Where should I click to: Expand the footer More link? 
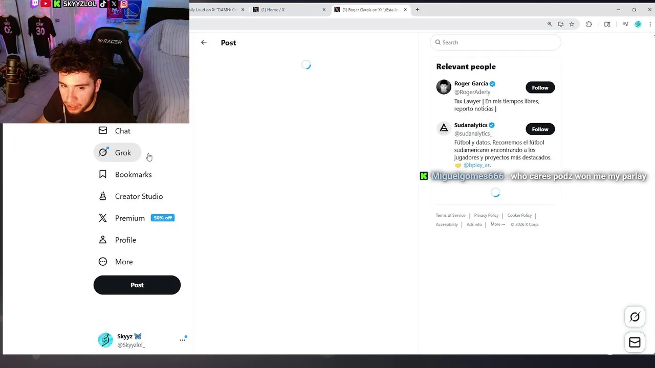[x=497, y=224]
